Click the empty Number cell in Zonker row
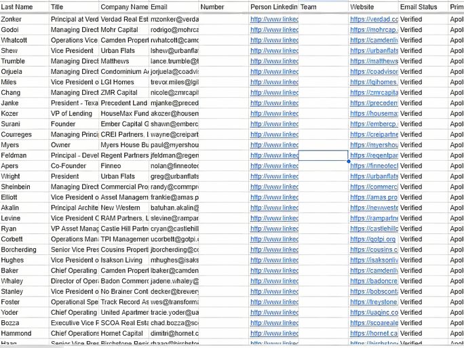Image resolution: width=464 pixels, height=348 pixels. [223, 19]
